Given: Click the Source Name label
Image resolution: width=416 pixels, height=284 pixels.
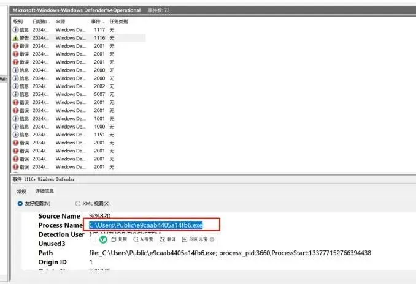Looking at the screenshot, I should (59, 216).
